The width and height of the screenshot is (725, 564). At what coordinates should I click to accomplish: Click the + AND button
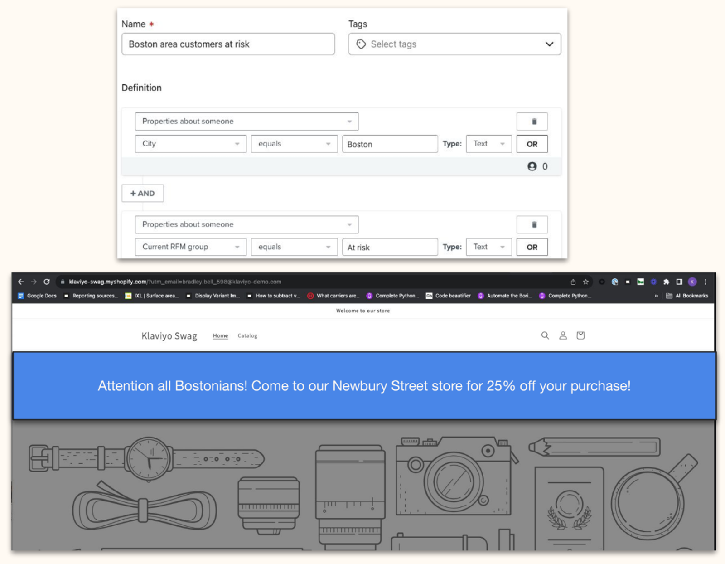(143, 194)
